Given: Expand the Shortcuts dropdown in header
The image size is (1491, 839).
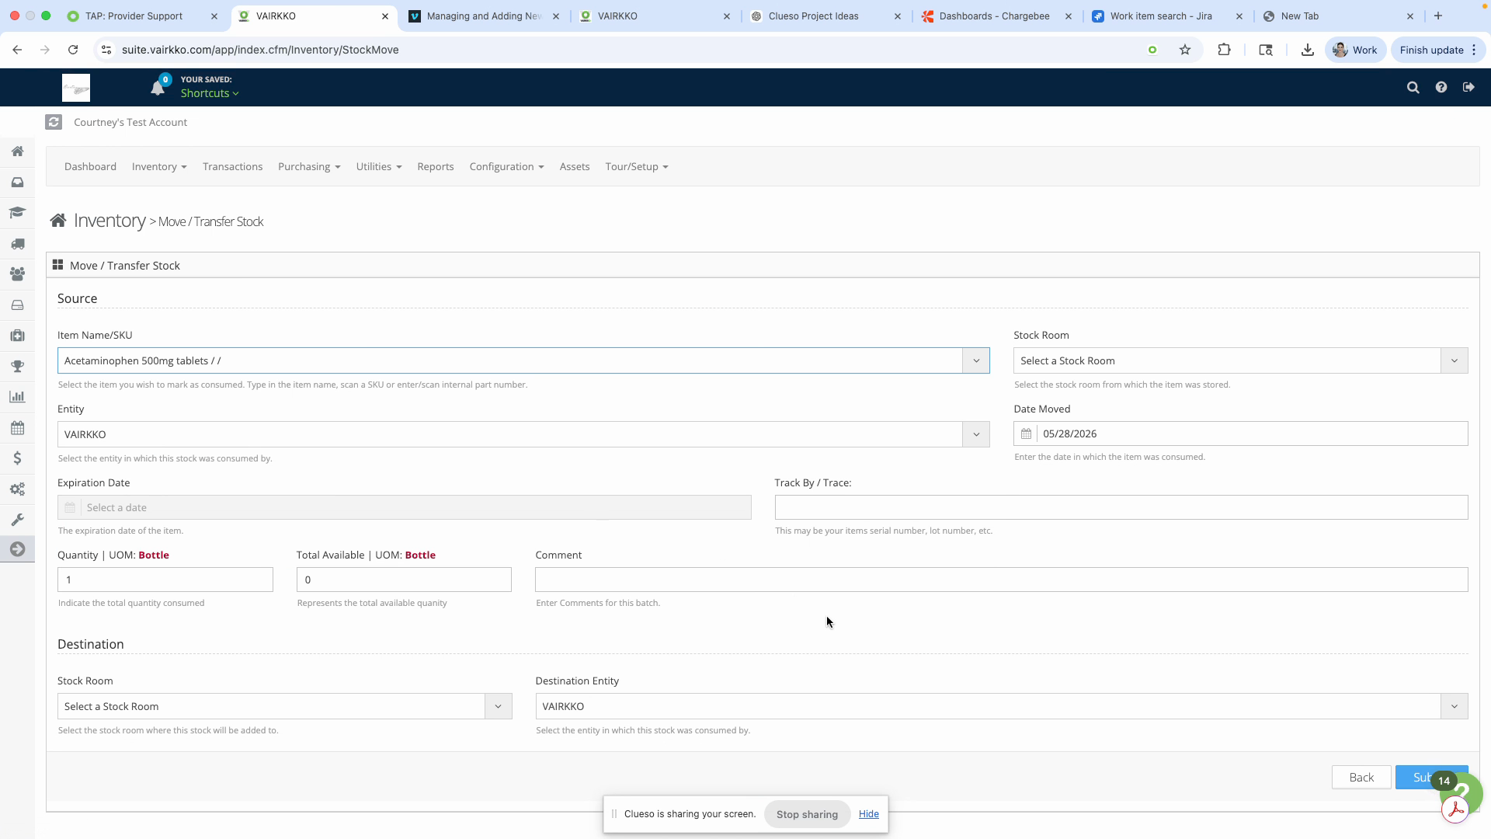Looking at the screenshot, I should click(210, 93).
